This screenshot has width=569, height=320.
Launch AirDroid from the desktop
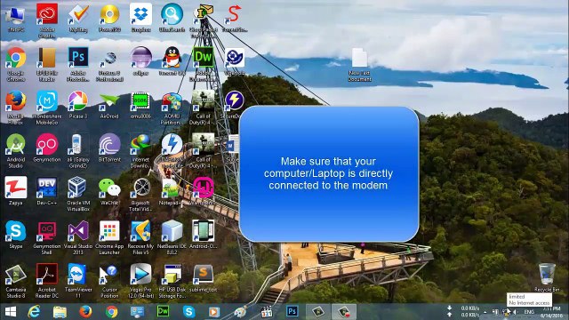click(x=109, y=105)
